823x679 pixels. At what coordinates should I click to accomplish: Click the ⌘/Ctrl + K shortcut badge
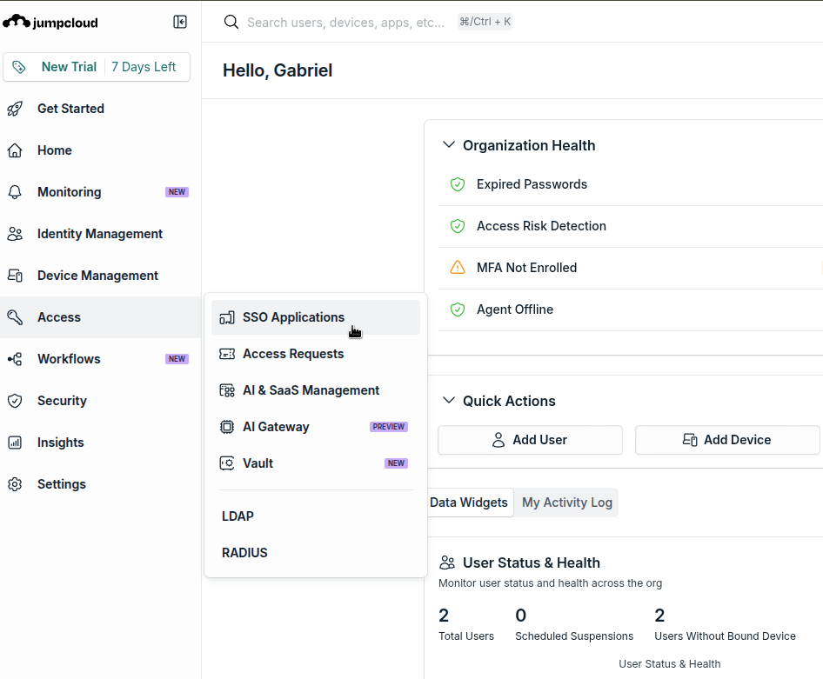(485, 22)
